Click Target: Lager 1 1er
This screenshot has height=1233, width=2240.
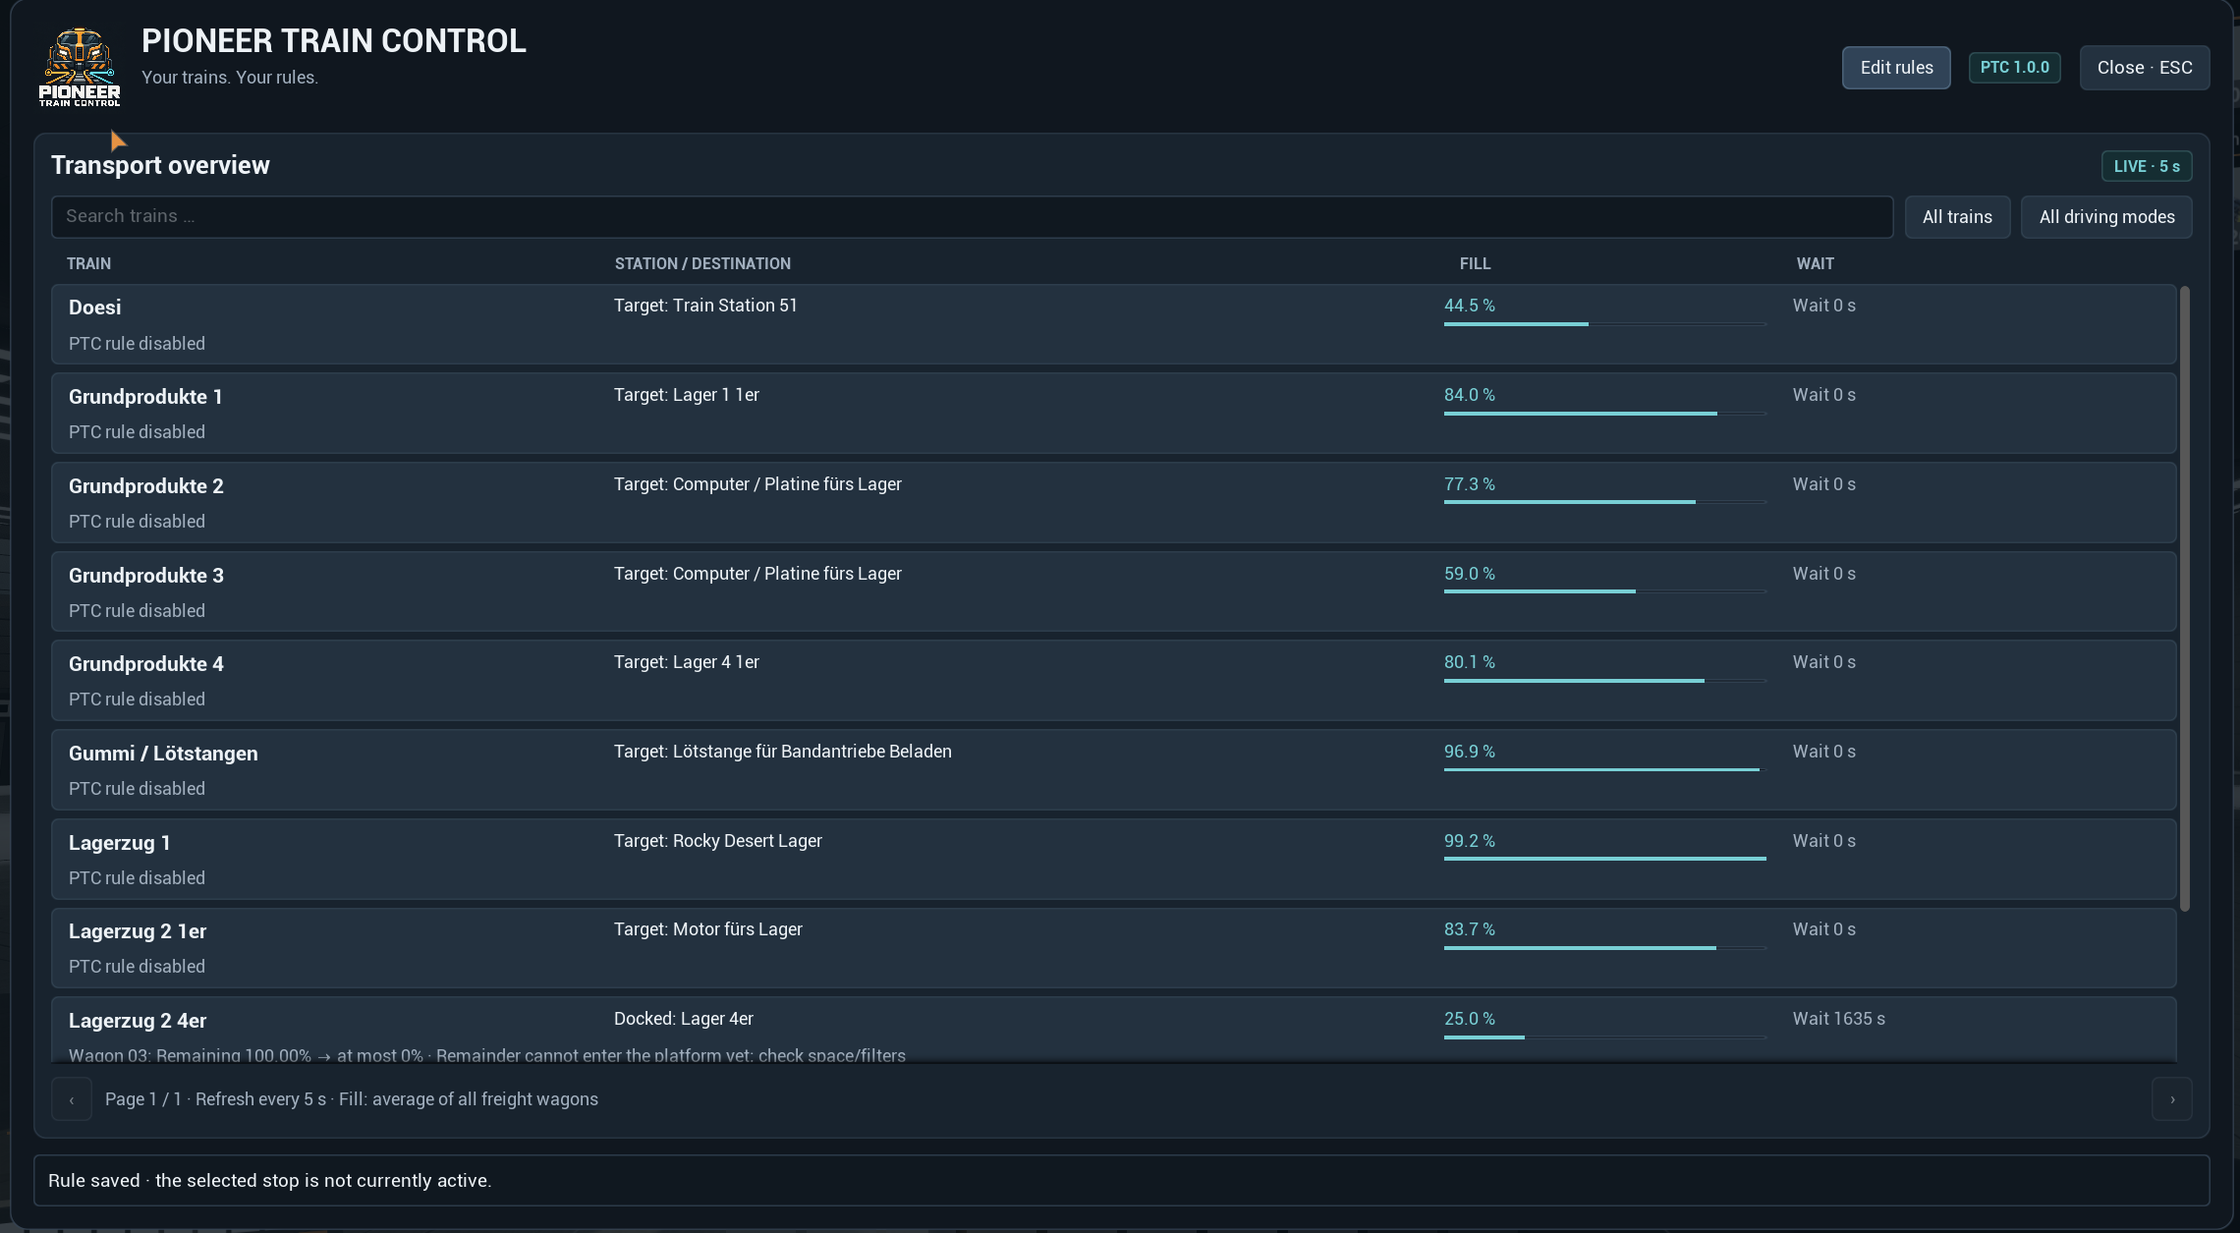(687, 395)
